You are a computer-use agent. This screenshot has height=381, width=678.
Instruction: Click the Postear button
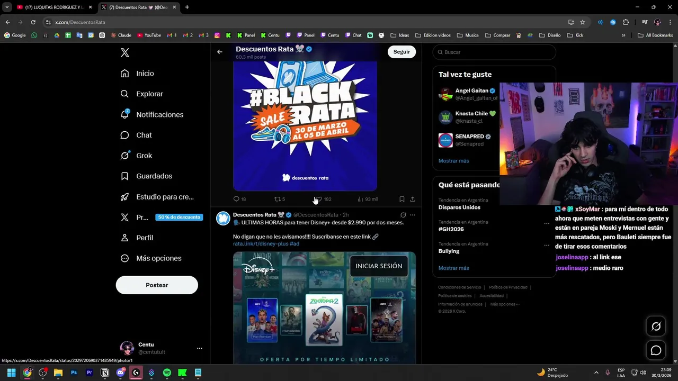coord(157,285)
